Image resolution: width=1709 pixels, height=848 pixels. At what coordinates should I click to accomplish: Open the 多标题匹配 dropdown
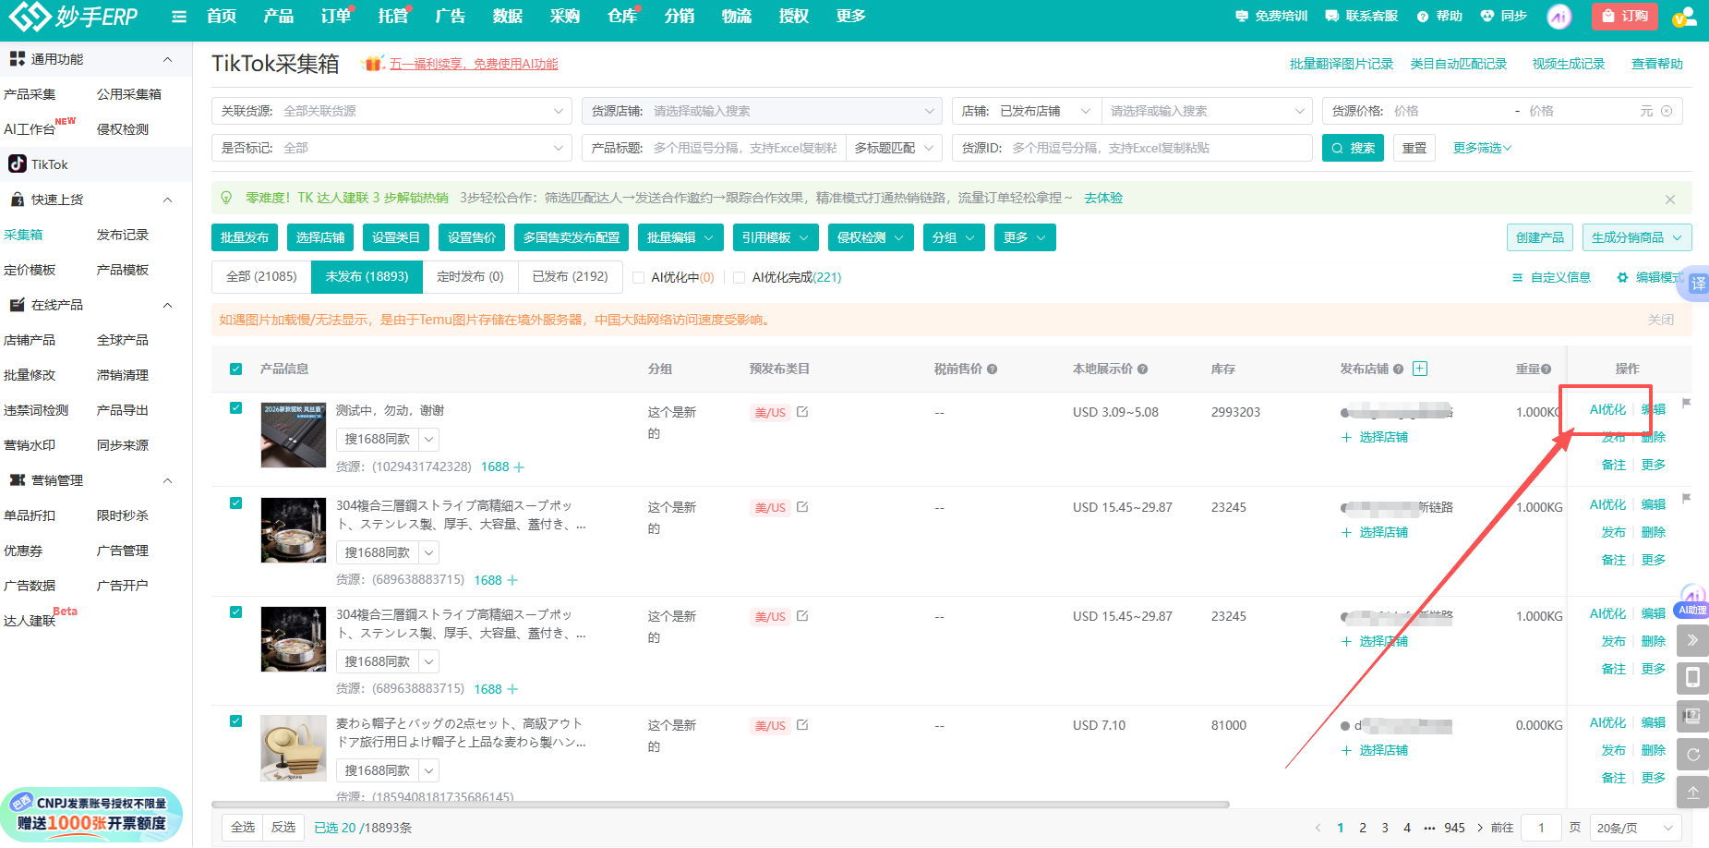click(x=894, y=148)
